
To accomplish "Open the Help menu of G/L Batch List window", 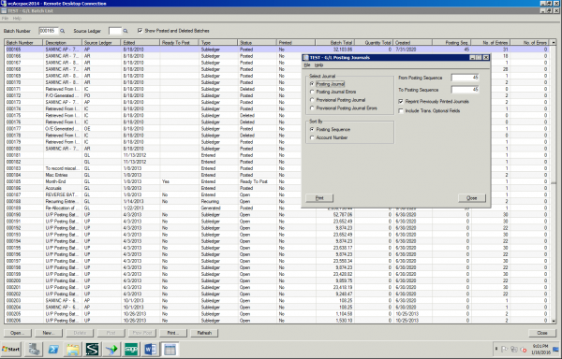I will pyautogui.click(x=17, y=19).
